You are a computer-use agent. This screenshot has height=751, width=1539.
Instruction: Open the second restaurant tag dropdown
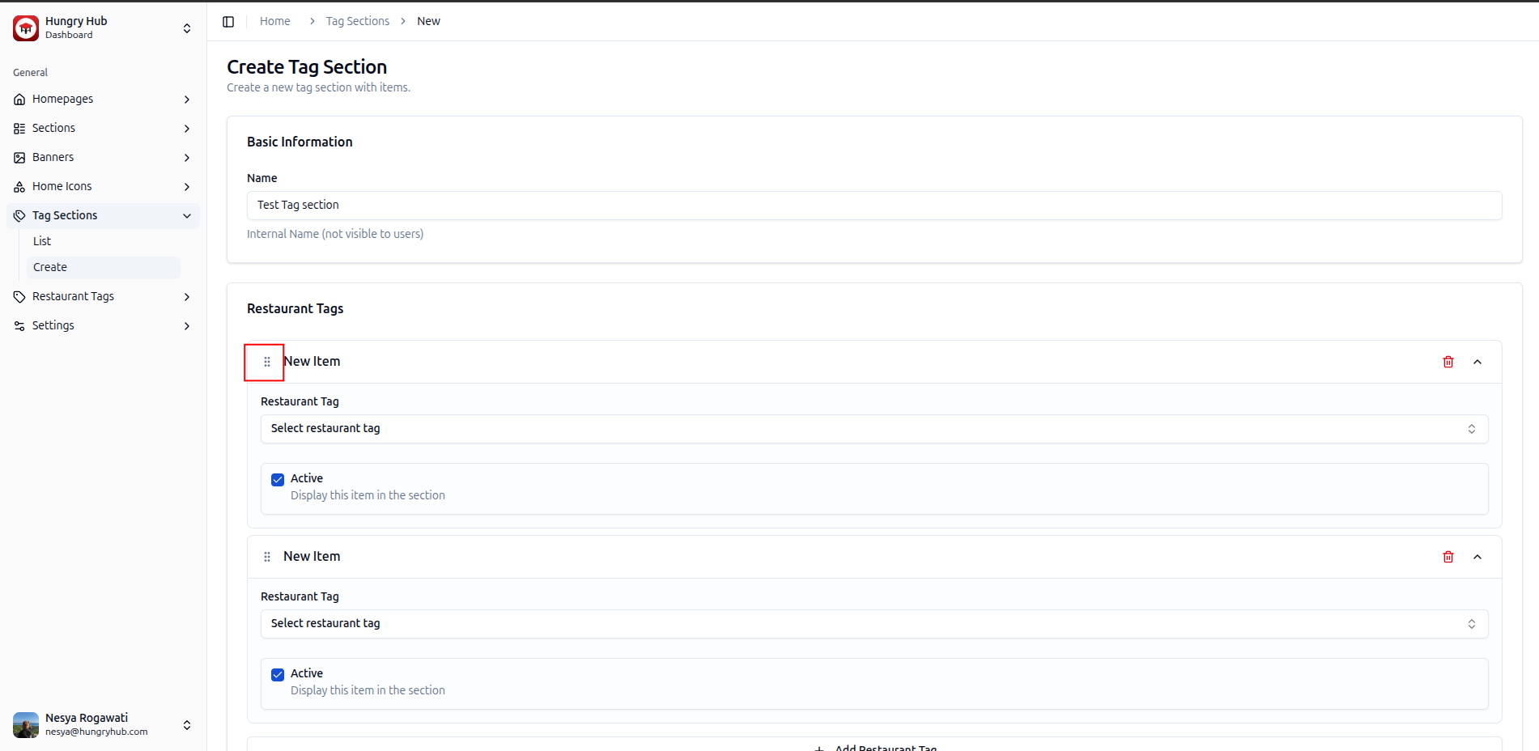click(x=874, y=624)
